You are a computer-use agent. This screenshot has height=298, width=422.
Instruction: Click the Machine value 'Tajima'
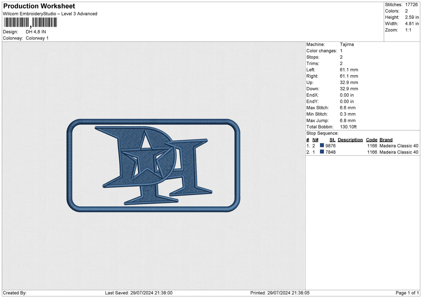click(x=347, y=44)
